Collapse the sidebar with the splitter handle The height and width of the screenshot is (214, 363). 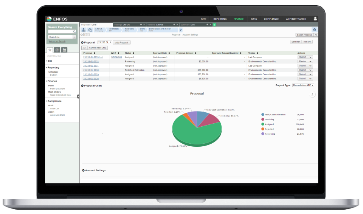click(x=78, y=96)
